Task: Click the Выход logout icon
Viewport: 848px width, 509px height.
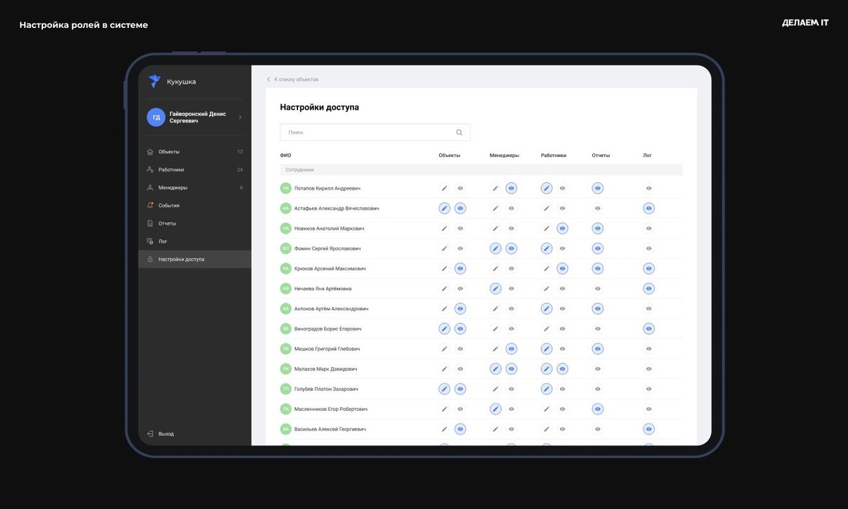Action: pos(150,434)
